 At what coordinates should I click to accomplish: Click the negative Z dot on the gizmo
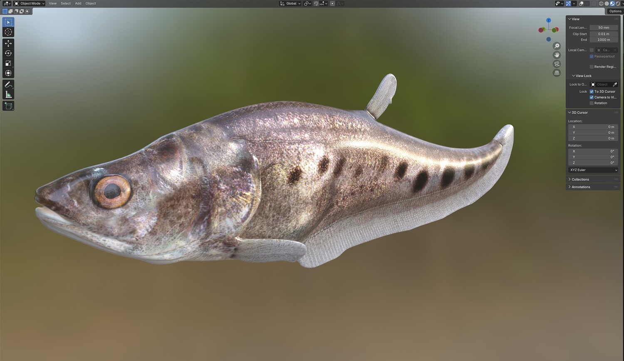549,40
